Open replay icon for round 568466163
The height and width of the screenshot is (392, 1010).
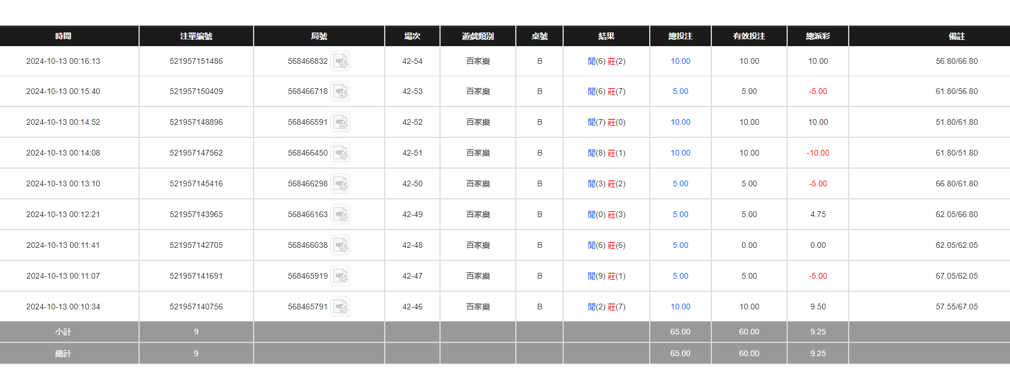click(340, 215)
